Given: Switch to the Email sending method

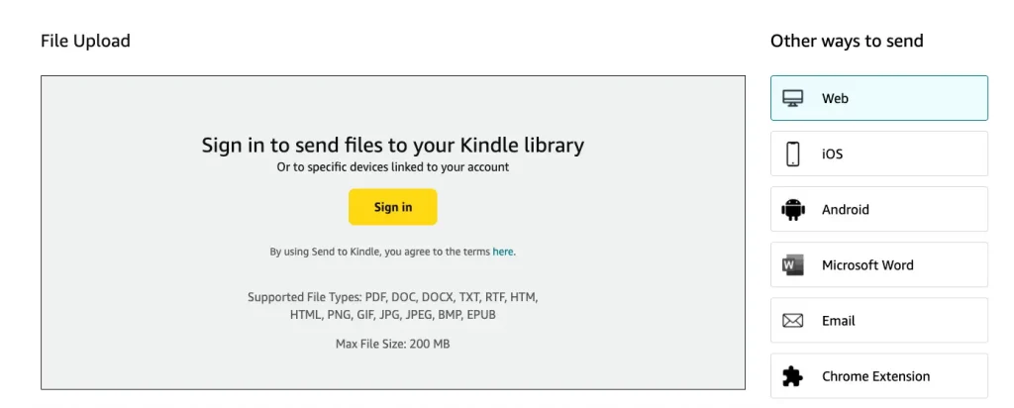Looking at the screenshot, I should 879,321.
